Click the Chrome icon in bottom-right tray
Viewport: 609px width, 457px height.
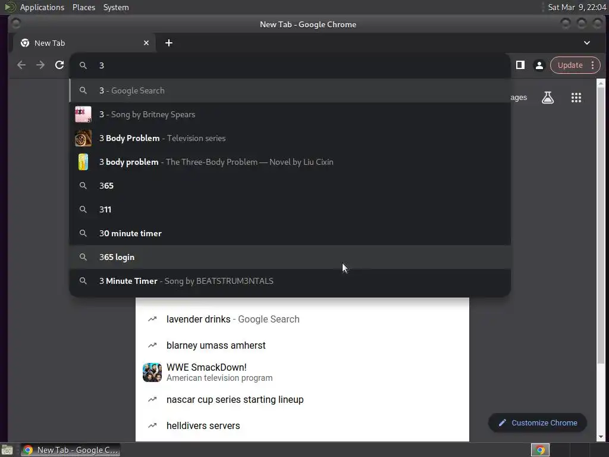pyautogui.click(x=540, y=450)
